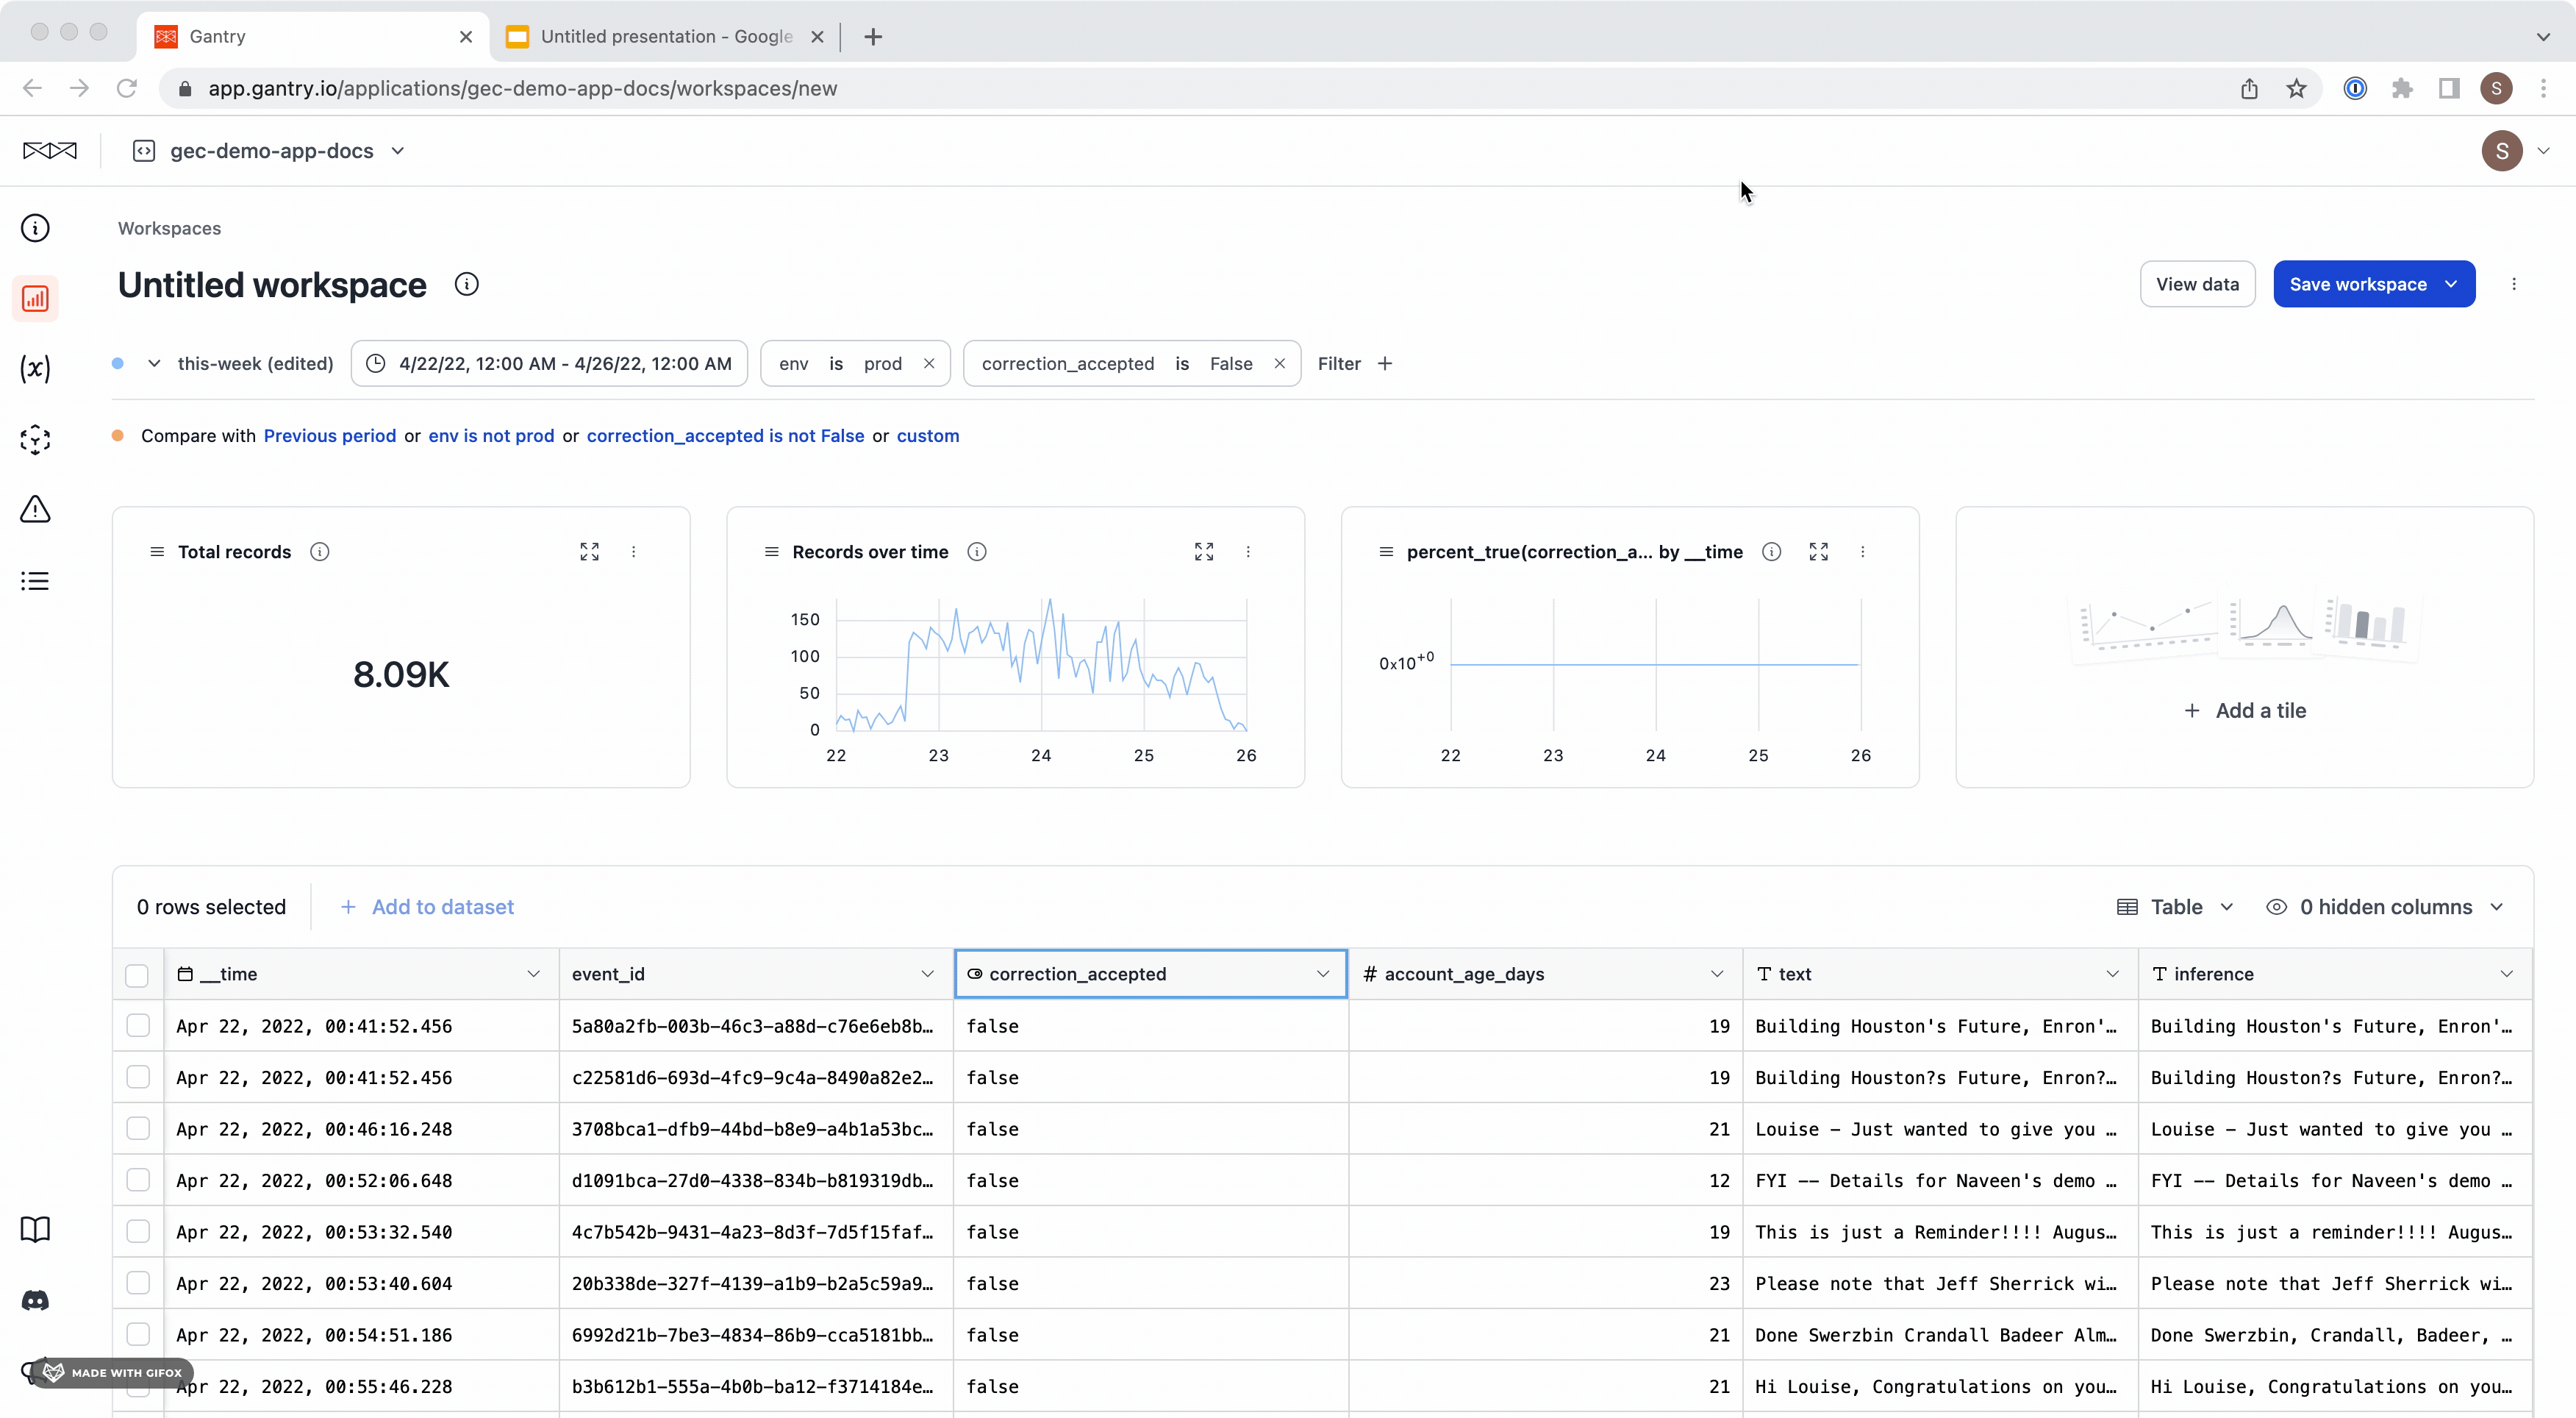The width and height of the screenshot is (2576, 1418).
Task: Open the correction_accepted column header menu
Action: [1323, 974]
